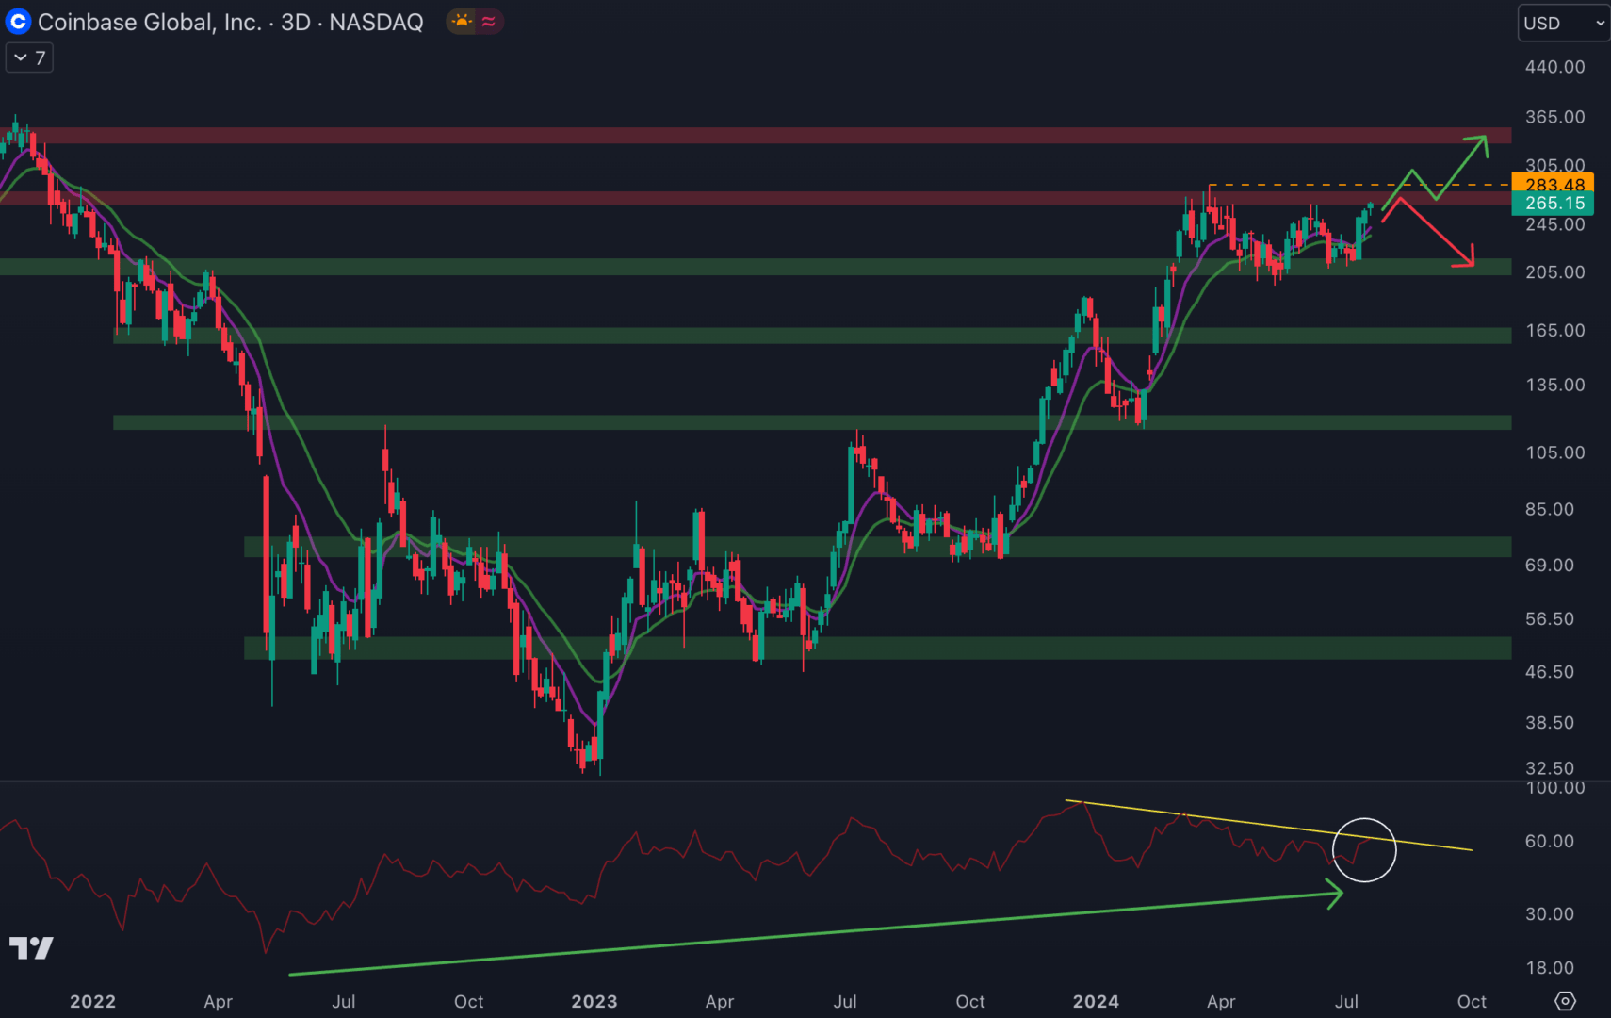The width and height of the screenshot is (1611, 1018).
Task: Select the top red resistance zone near 365
Action: (754, 136)
